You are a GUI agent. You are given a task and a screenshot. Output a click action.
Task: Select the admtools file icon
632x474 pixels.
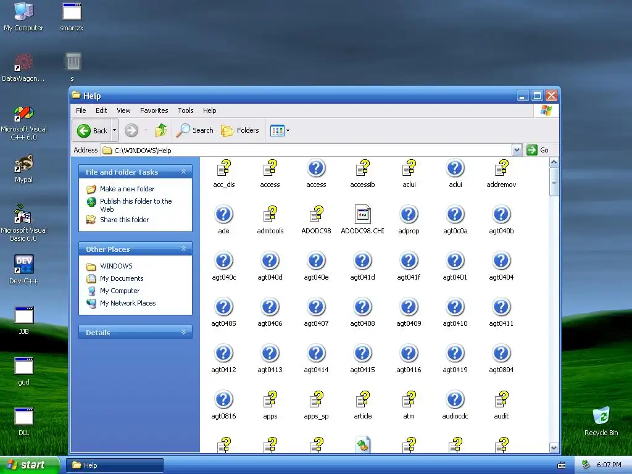tap(270, 214)
